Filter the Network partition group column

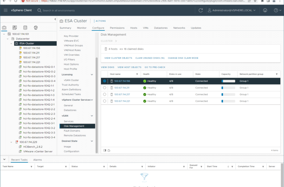click(x=277, y=74)
